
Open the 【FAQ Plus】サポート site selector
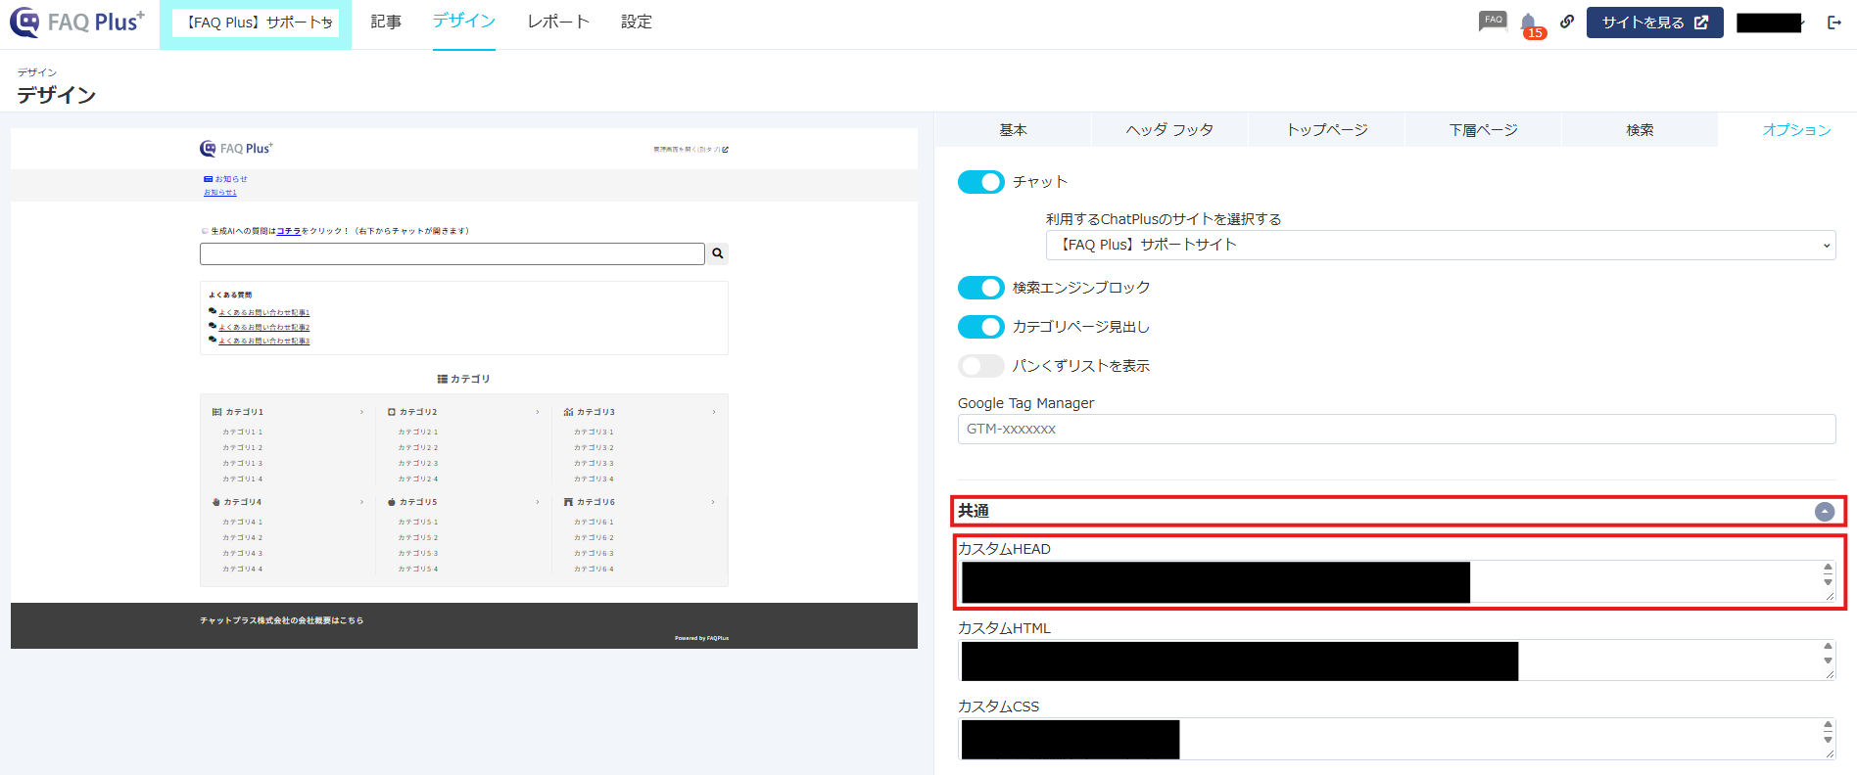point(256,23)
